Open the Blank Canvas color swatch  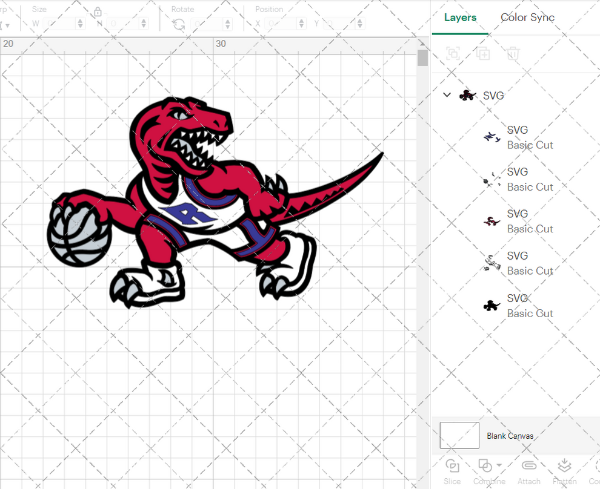click(459, 435)
